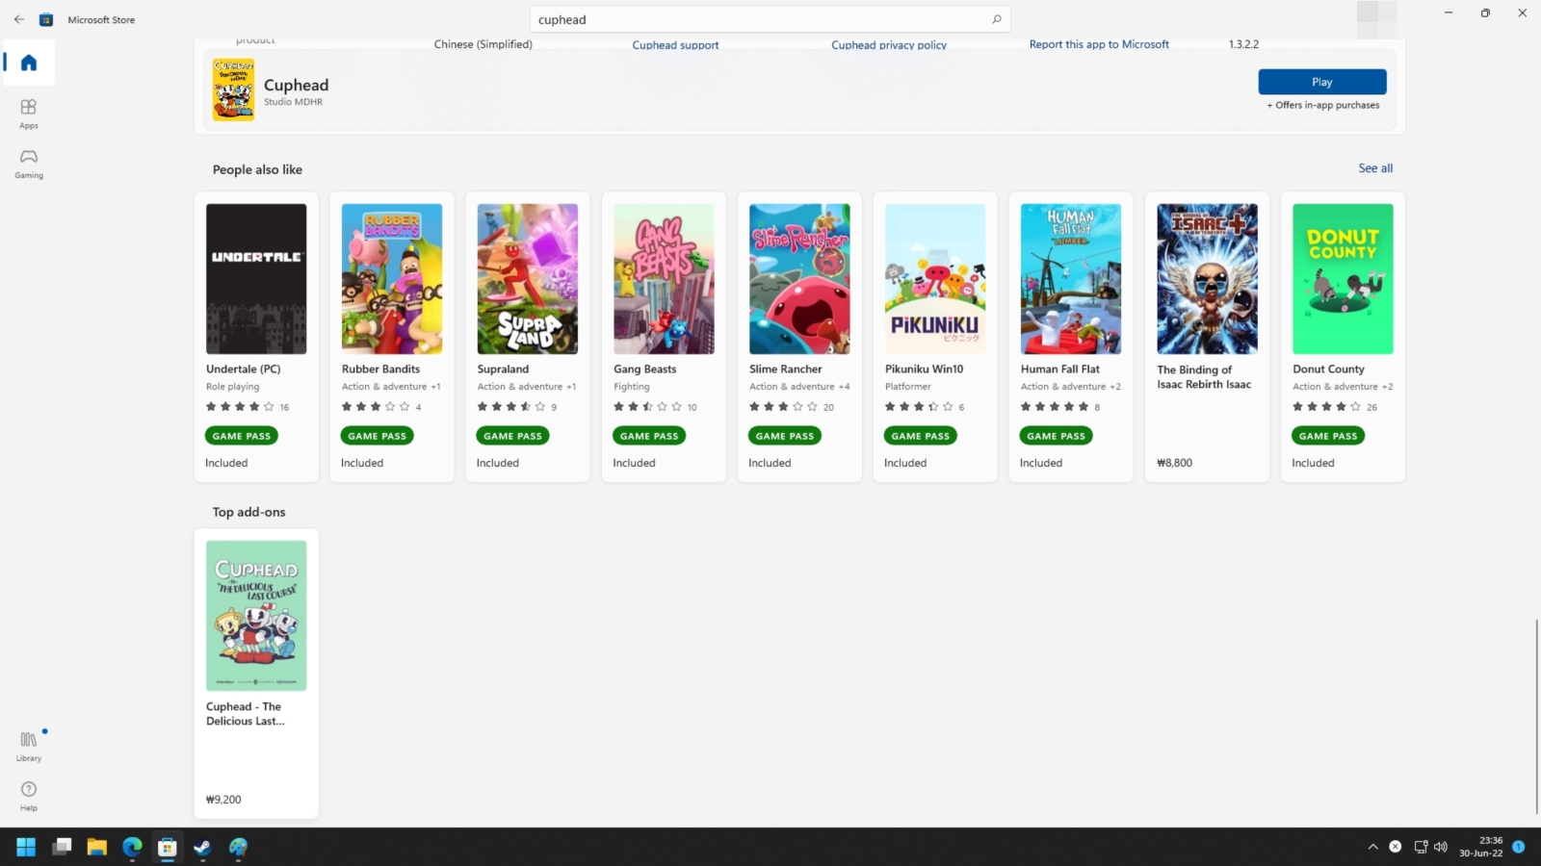Click the Microsoft Store taskbar icon
The width and height of the screenshot is (1541, 866).
[x=168, y=847]
